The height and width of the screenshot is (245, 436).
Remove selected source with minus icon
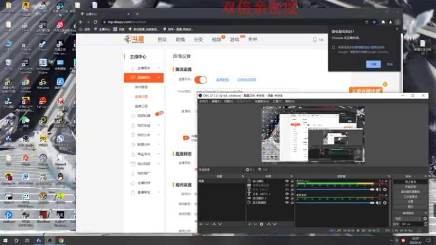(256, 224)
